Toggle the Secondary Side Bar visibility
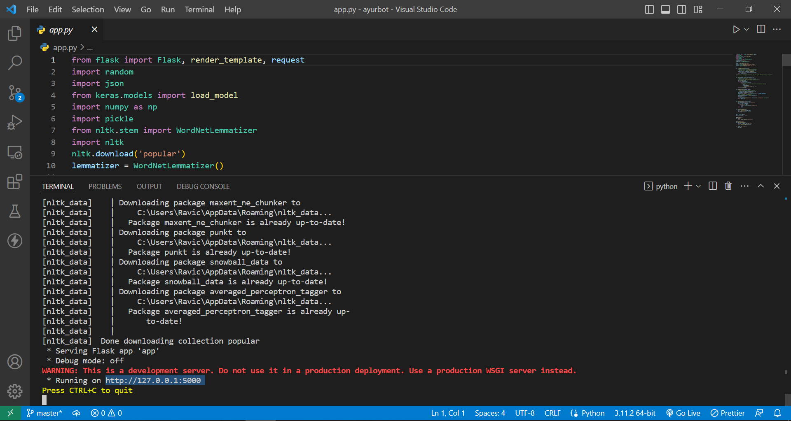The image size is (791, 421). click(682, 9)
